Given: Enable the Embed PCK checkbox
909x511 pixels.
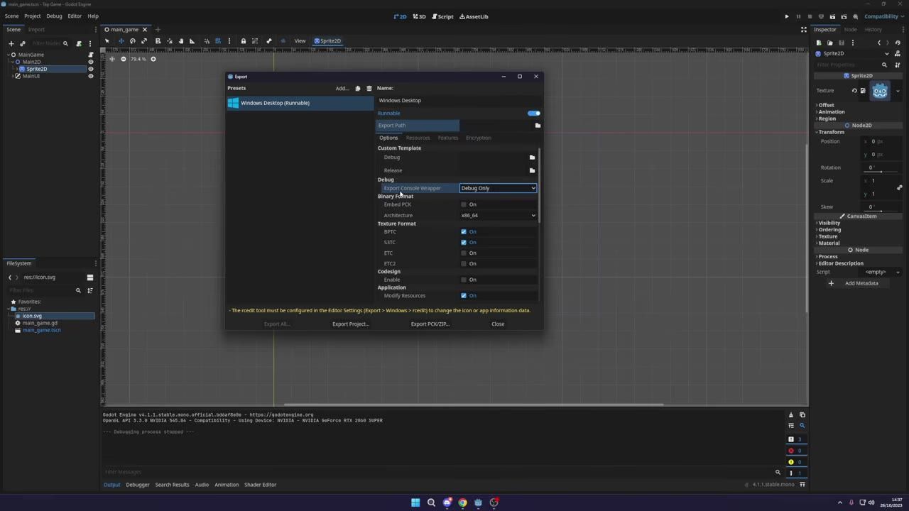Looking at the screenshot, I should pyautogui.click(x=464, y=204).
